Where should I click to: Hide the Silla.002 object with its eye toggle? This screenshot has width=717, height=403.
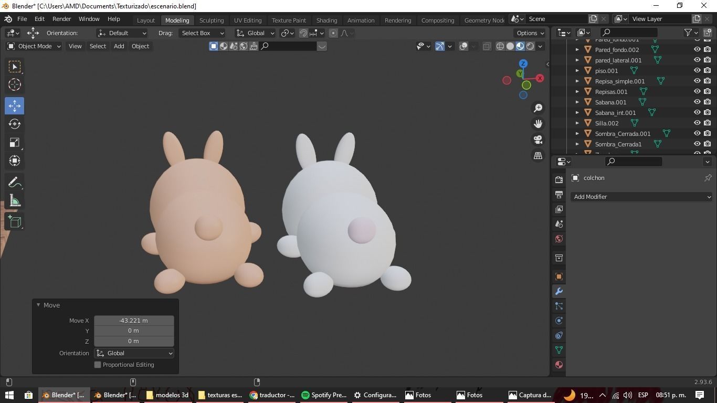(697, 123)
